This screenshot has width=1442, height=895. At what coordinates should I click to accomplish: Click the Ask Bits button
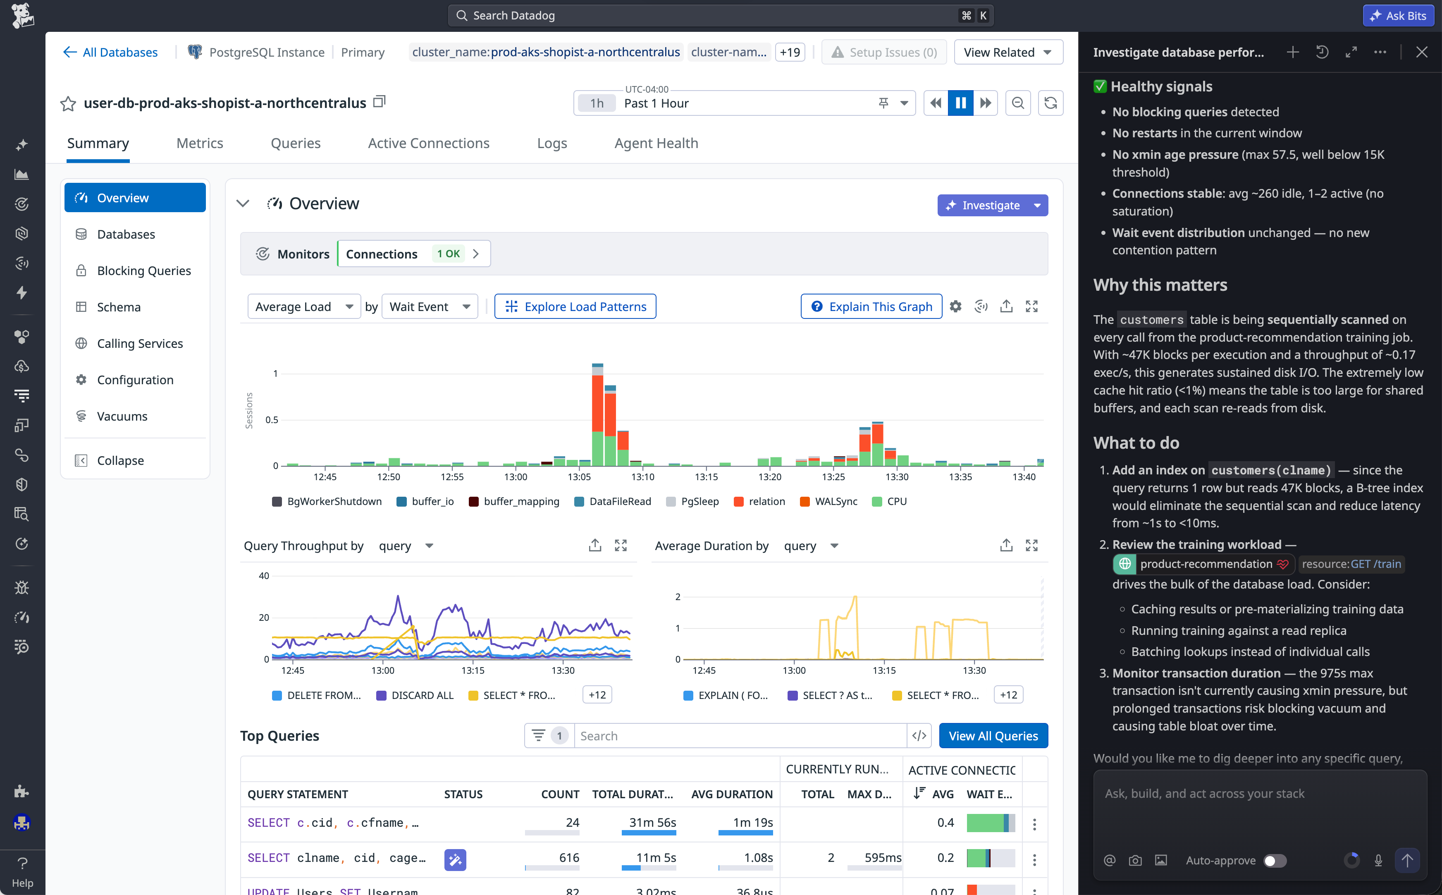pos(1398,15)
